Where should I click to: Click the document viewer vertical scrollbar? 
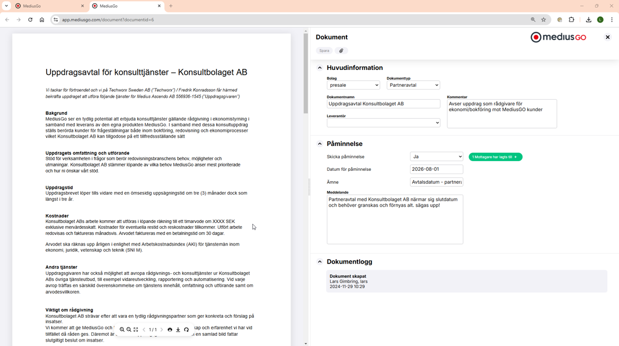(x=306, y=74)
